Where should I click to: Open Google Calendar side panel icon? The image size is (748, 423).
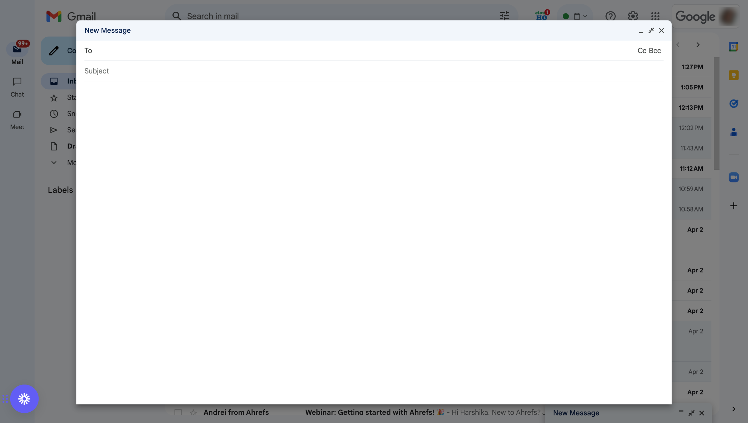(733, 47)
